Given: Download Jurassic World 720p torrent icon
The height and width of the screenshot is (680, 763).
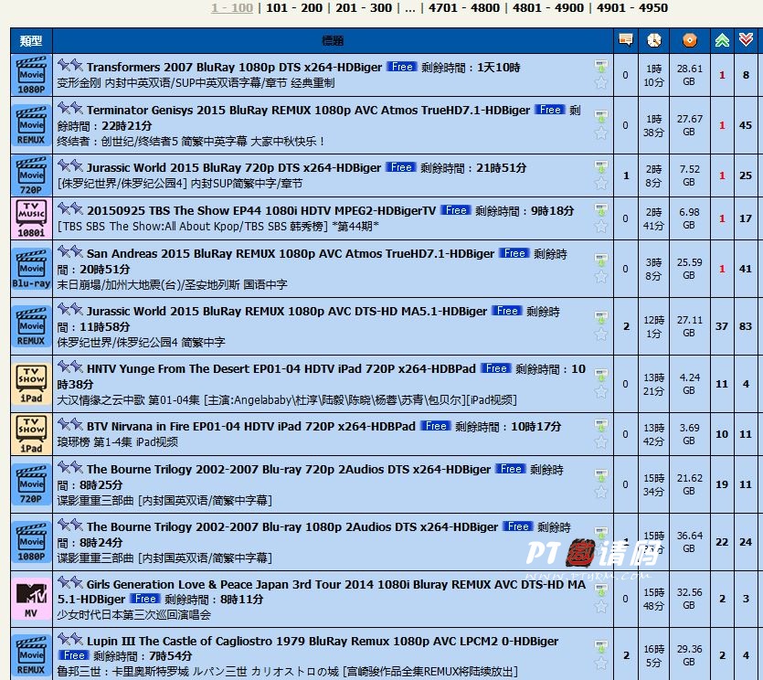Looking at the screenshot, I should click(x=601, y=167).
